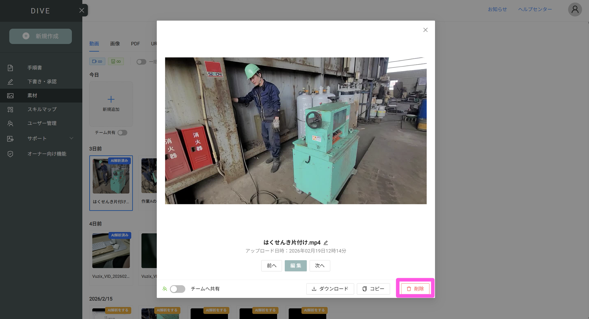Image resolution: width=589 pixels, height=319 pixels.
Task: Click the ユーザー管理 sidebar icon
Action: pyautogui.click(x=10, y=123)
